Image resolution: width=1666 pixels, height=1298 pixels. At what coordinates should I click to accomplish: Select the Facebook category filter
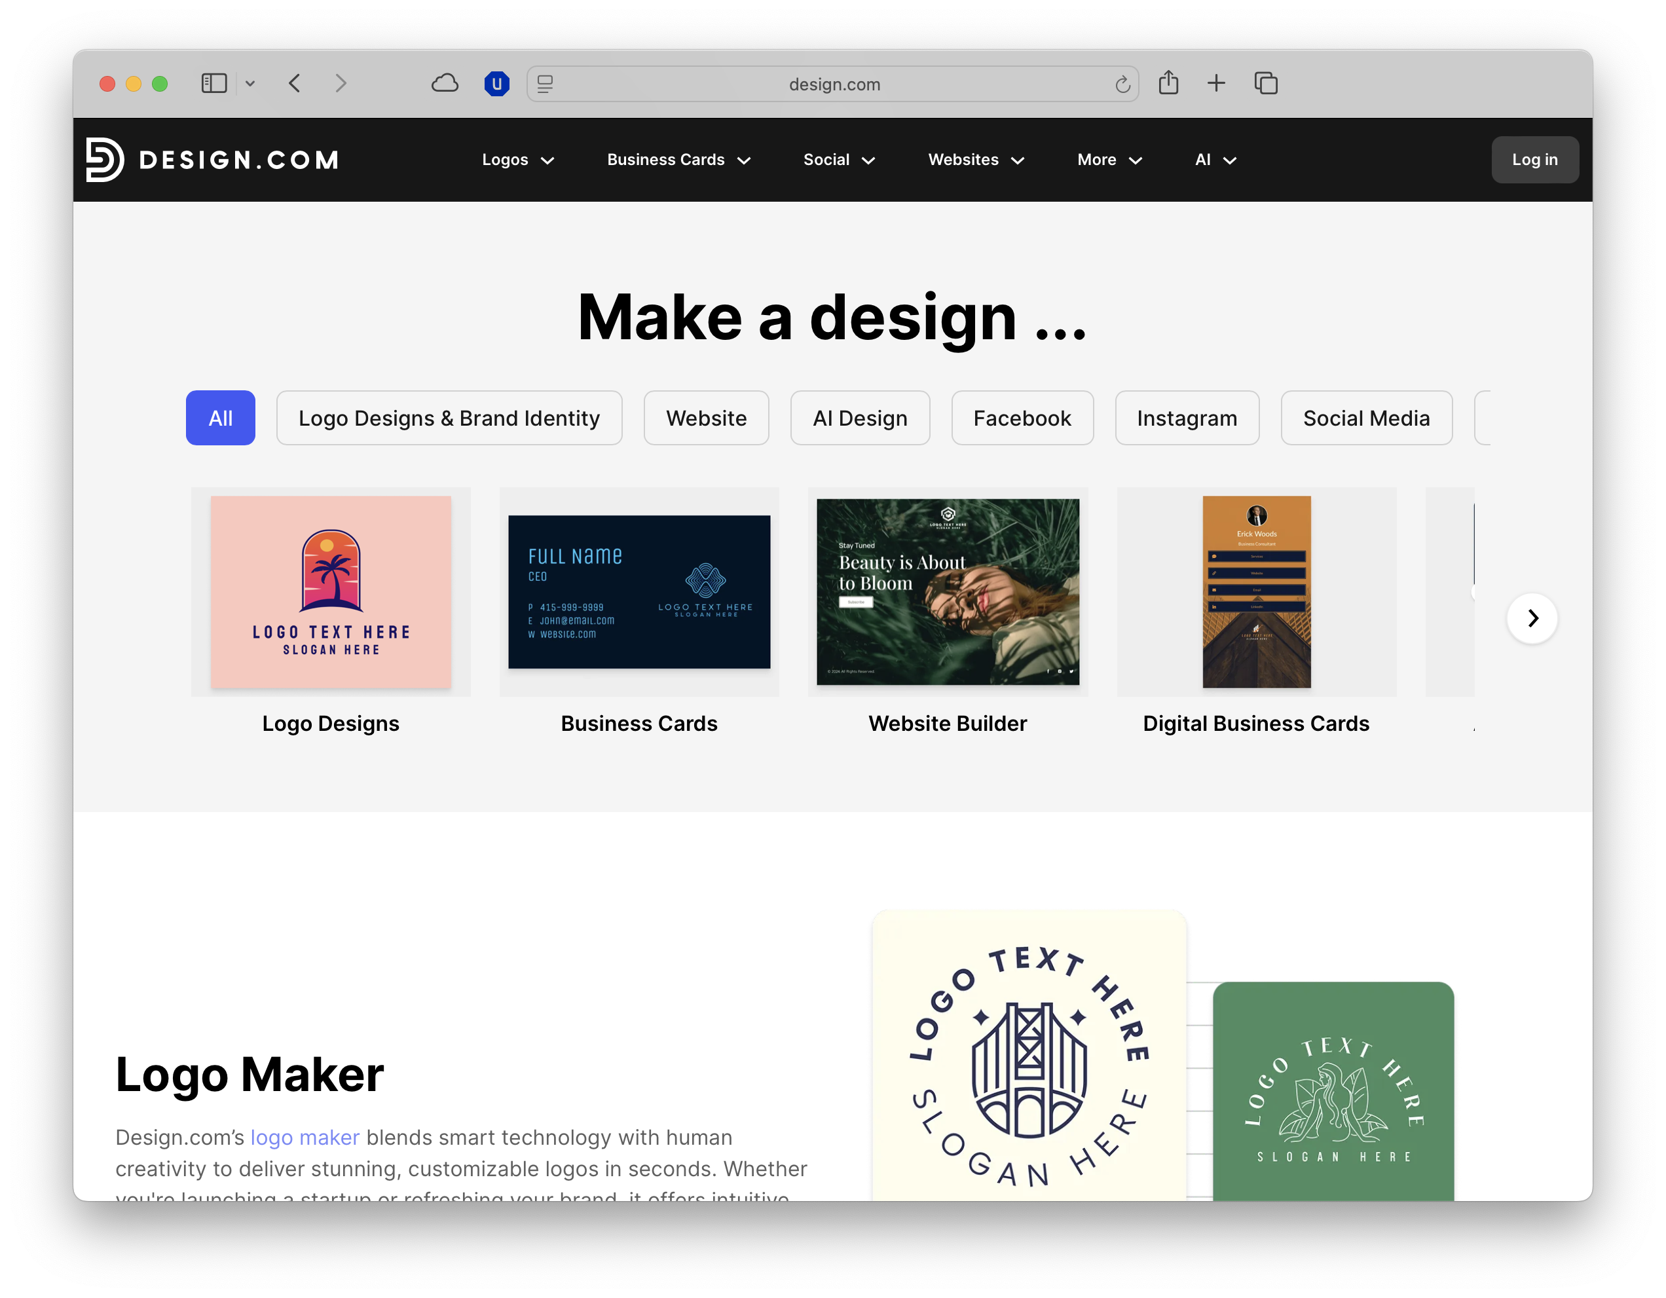pos(1022,418)
